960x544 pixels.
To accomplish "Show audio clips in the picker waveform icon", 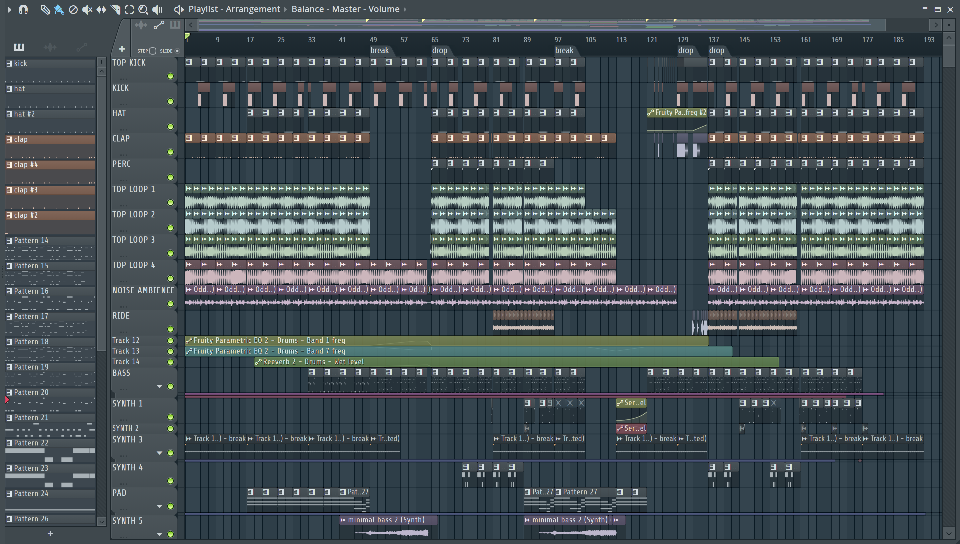I will coord(50,47).
